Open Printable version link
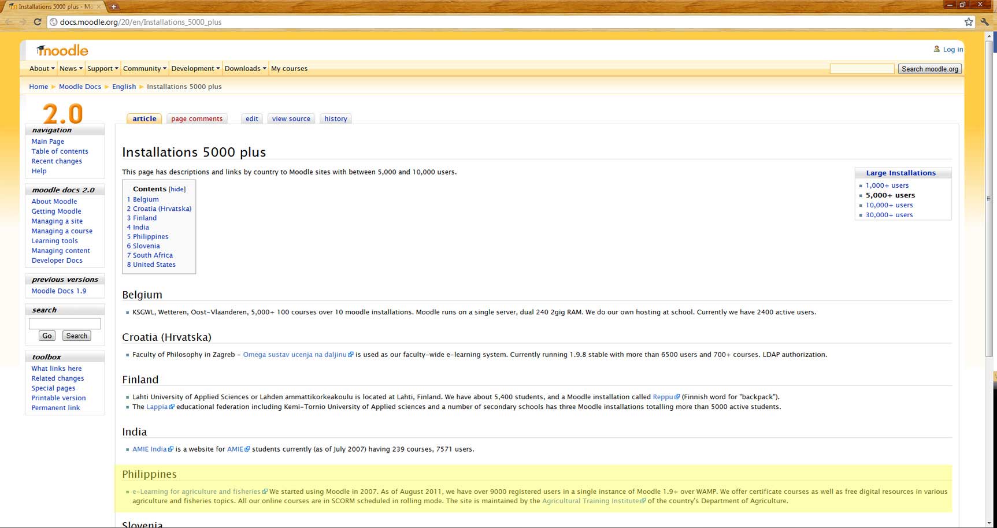 [x=58, y=398]
